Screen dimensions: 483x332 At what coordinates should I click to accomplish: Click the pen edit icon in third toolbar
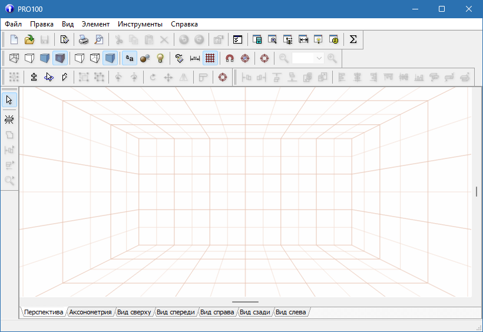pos(64,77)
